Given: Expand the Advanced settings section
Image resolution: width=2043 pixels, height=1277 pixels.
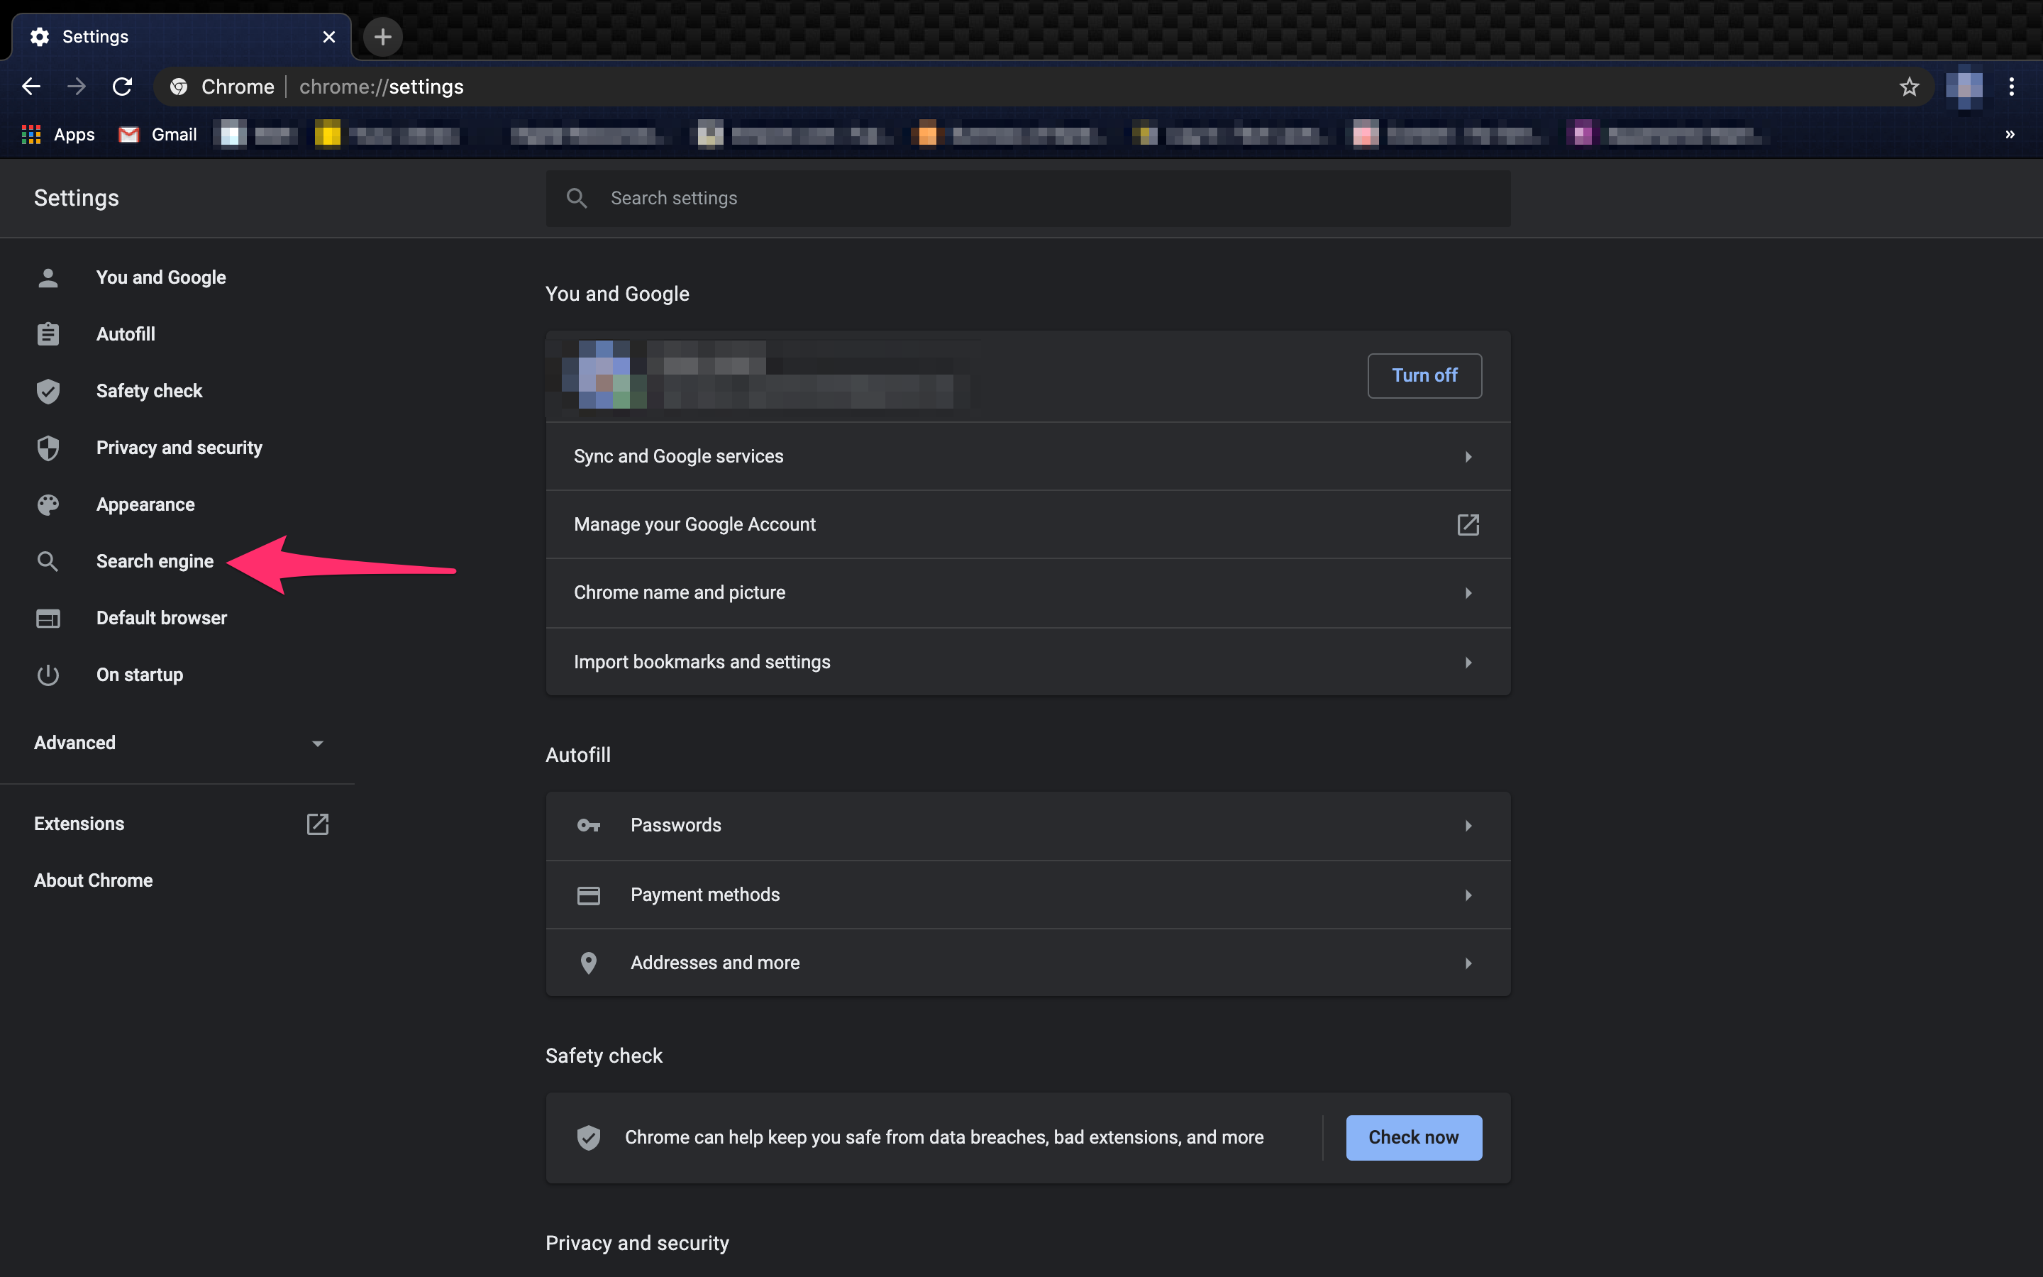Looking at the screenshot, I should [178, 743].
